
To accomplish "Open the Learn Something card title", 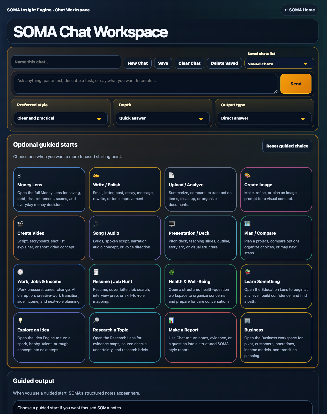I will [x=262, y=282].
